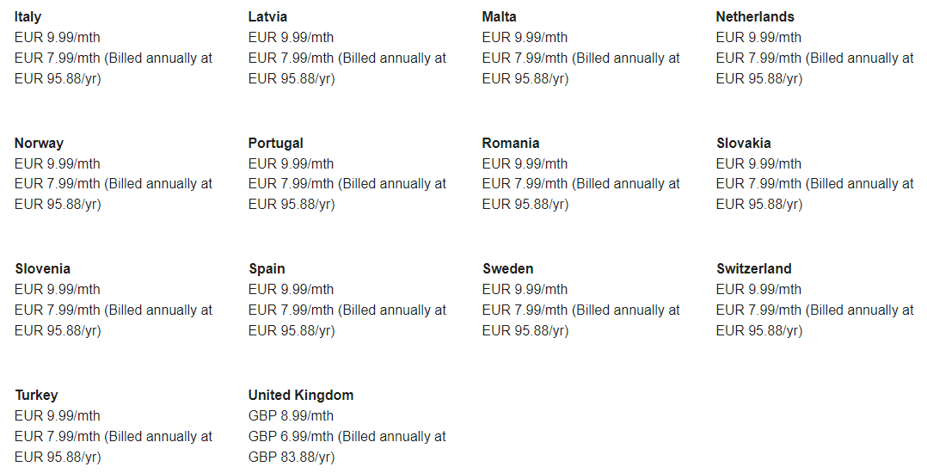927x473 pixels.
Task: Click the Slovenia heading text
Action: tap(42, 269)
